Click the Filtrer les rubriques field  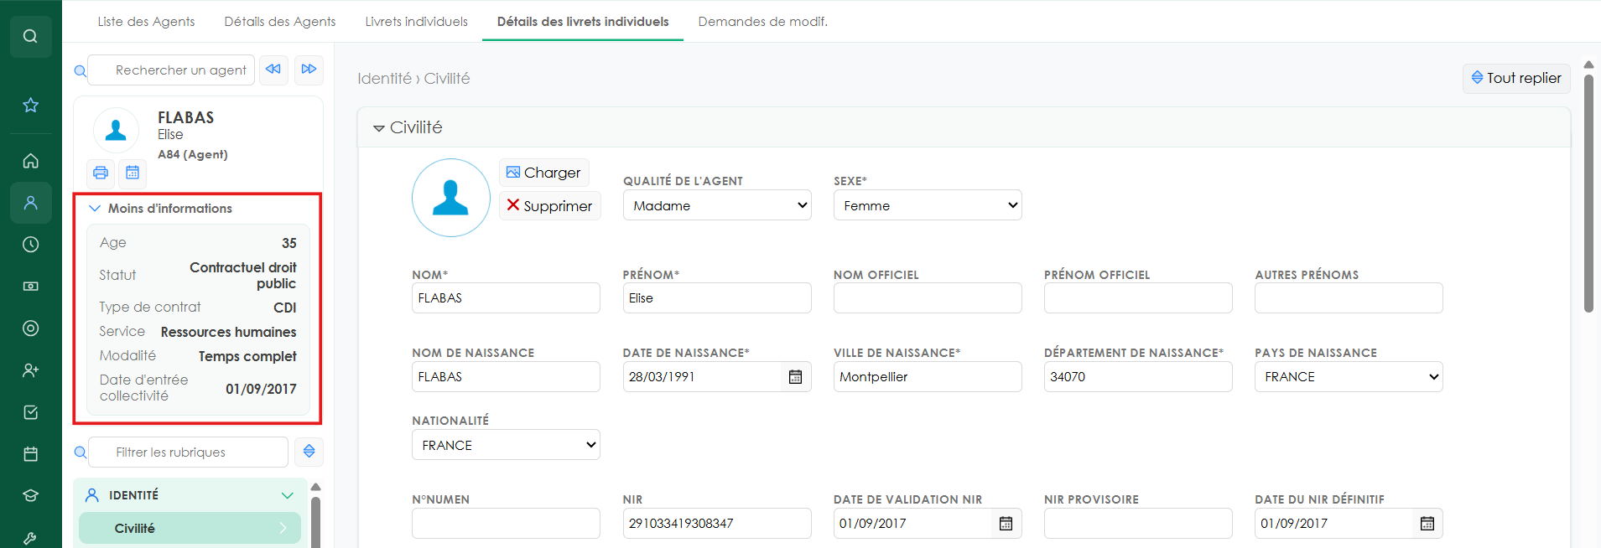click(188, 452)
